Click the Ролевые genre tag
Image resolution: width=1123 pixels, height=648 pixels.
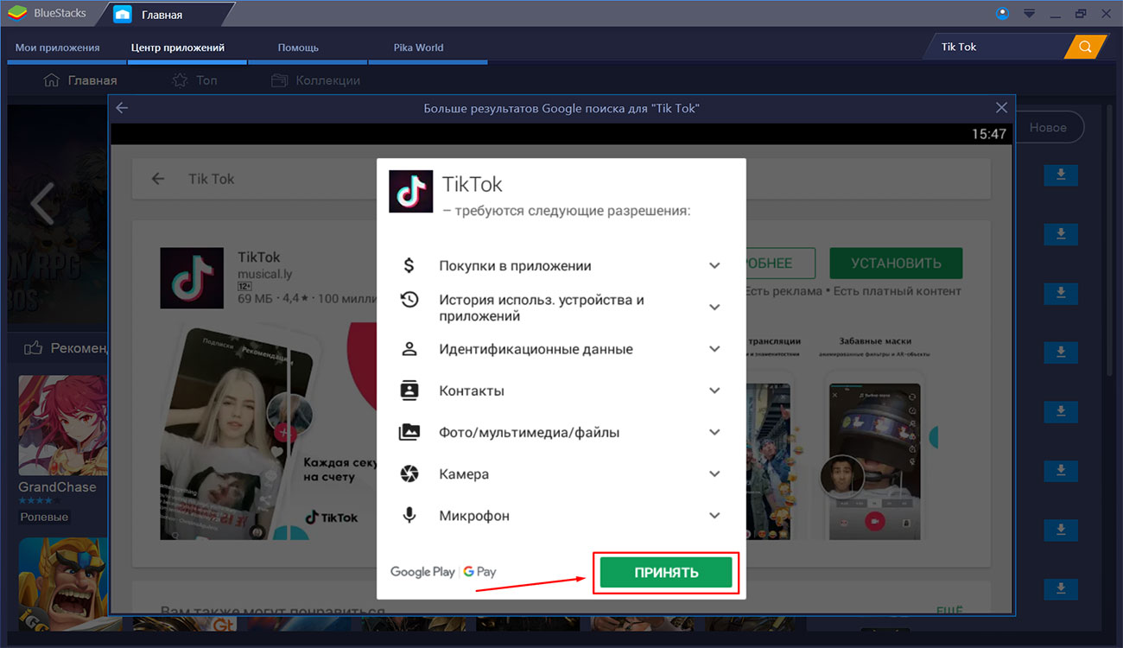[44, 517]
